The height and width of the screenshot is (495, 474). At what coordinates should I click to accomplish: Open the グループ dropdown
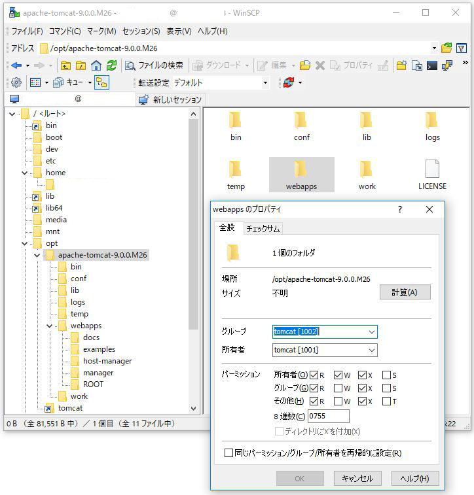pos(372,332)
